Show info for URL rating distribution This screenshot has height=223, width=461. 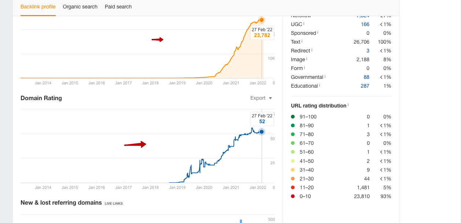(x=348, y=105)
